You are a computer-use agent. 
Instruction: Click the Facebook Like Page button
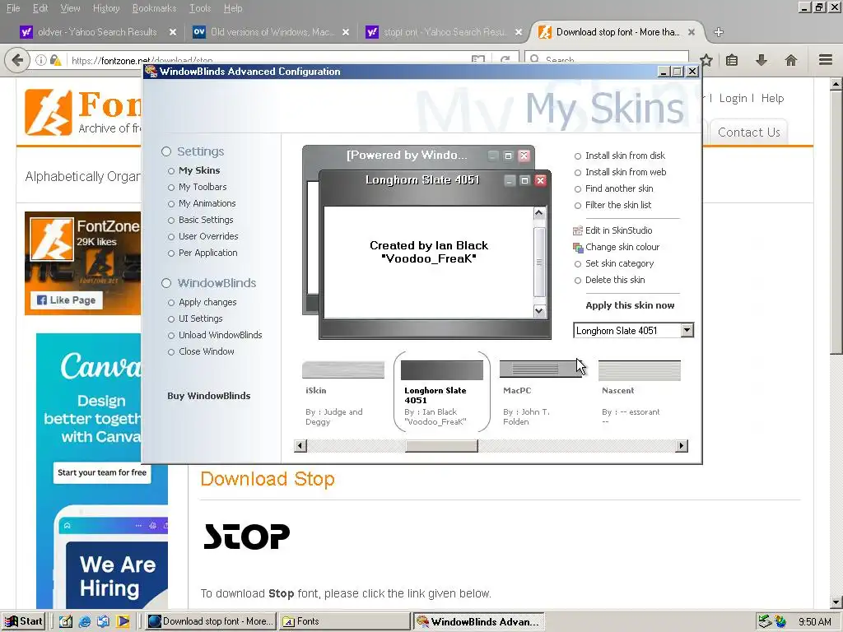tap(67, 300)
